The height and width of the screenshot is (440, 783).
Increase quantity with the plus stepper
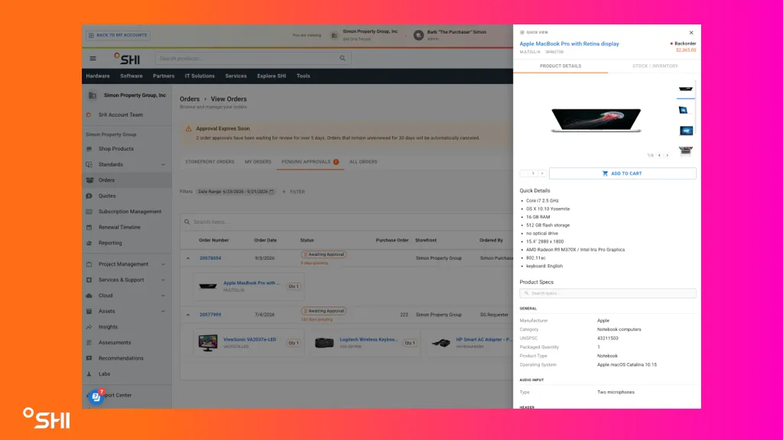(x=542, y=173)
